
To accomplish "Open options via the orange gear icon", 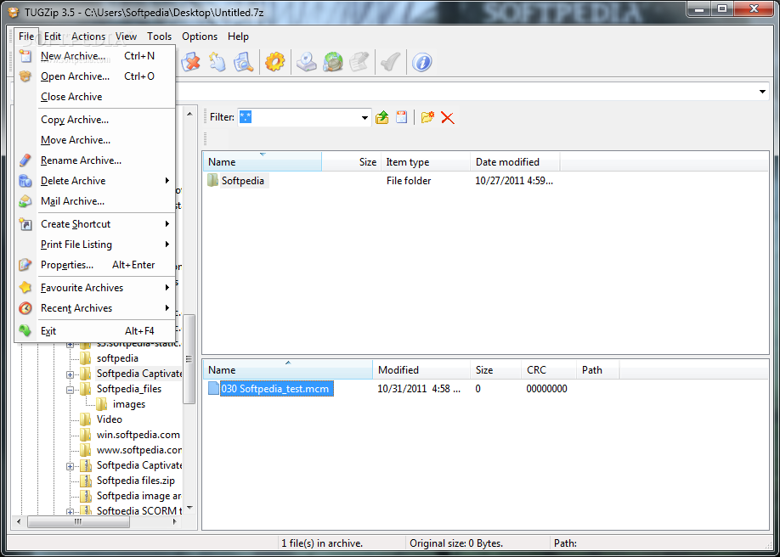I will [274, 63].
